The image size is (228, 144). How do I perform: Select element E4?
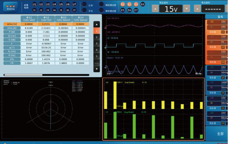tap(143, 4)
